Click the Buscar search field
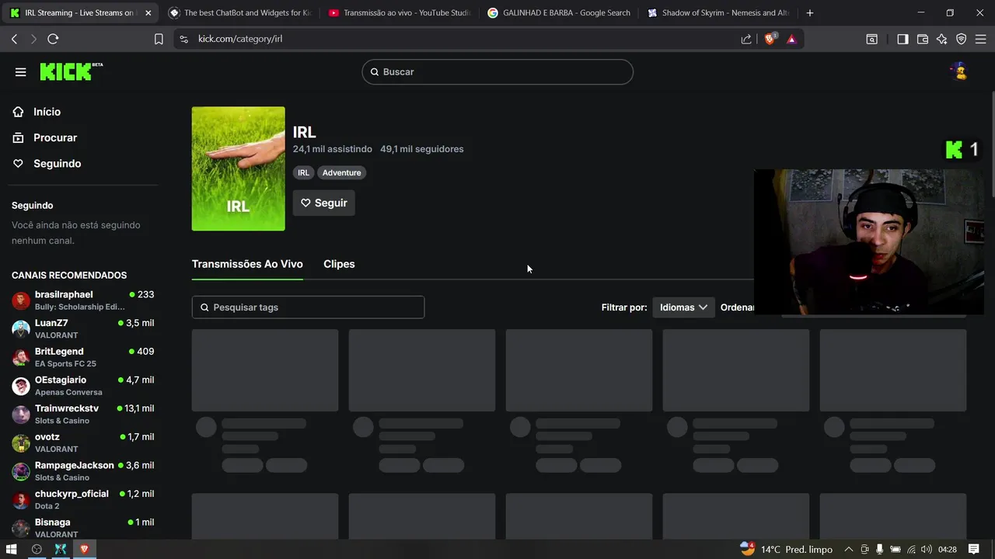The image size is (995, 559). 497,71
